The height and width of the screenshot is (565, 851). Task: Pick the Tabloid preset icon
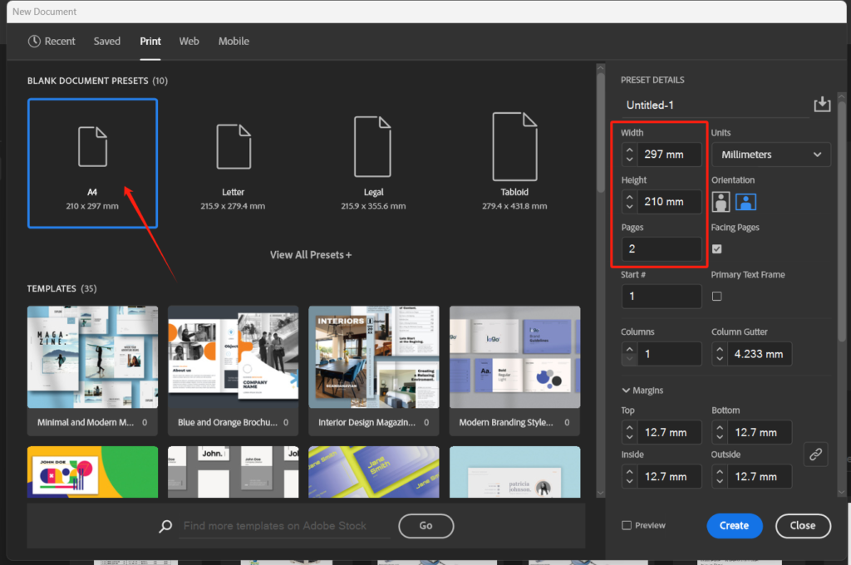pyautogui.click(x=514, y=147)
